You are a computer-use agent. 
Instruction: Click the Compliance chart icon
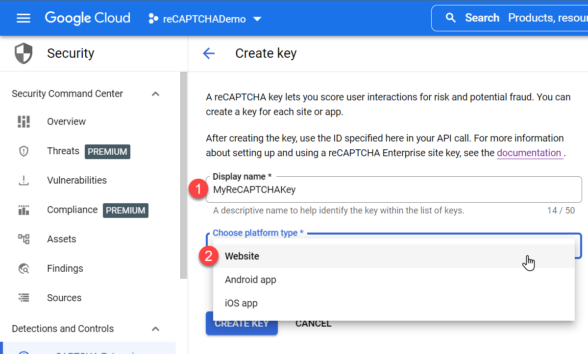point(24,210)
